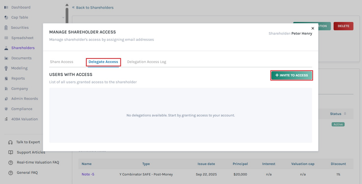
Task: Sort the table by Status column arrows
Action: click(345, 114)
